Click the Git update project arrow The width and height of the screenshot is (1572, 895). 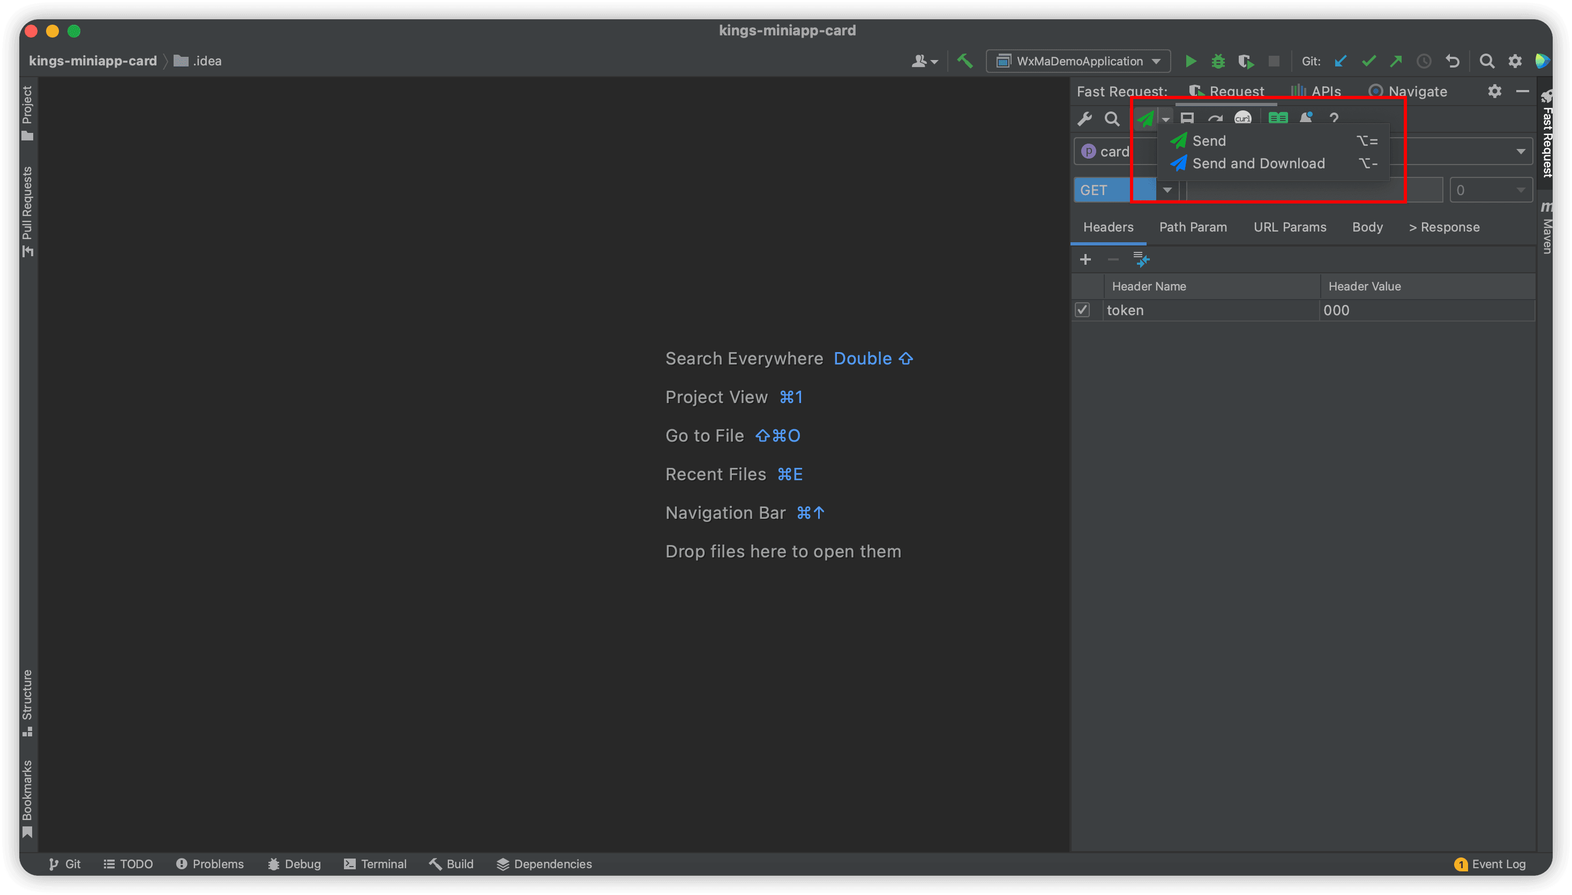point(1341,61)
